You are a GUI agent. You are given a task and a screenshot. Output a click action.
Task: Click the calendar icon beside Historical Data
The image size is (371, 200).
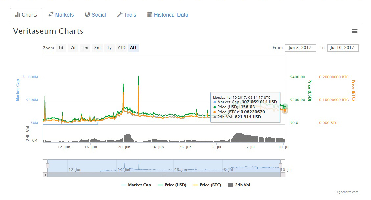point(150,15)
